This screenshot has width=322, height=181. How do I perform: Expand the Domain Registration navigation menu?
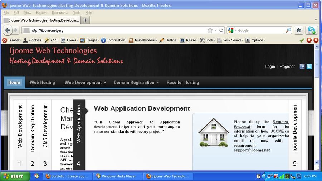pyautogui.click(x=136, y=83)
